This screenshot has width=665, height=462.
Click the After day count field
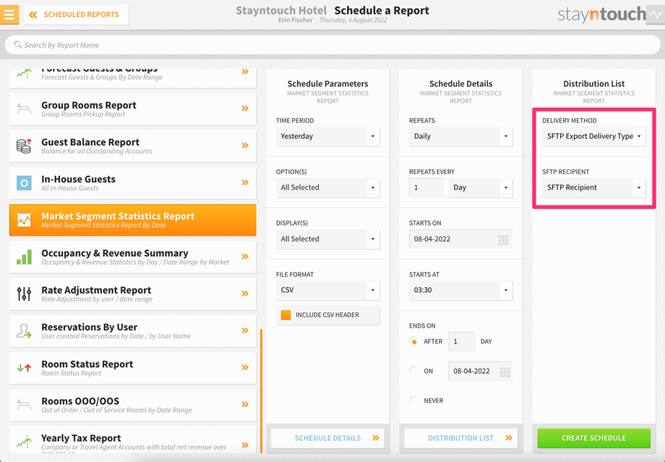(x=462, y=341)
